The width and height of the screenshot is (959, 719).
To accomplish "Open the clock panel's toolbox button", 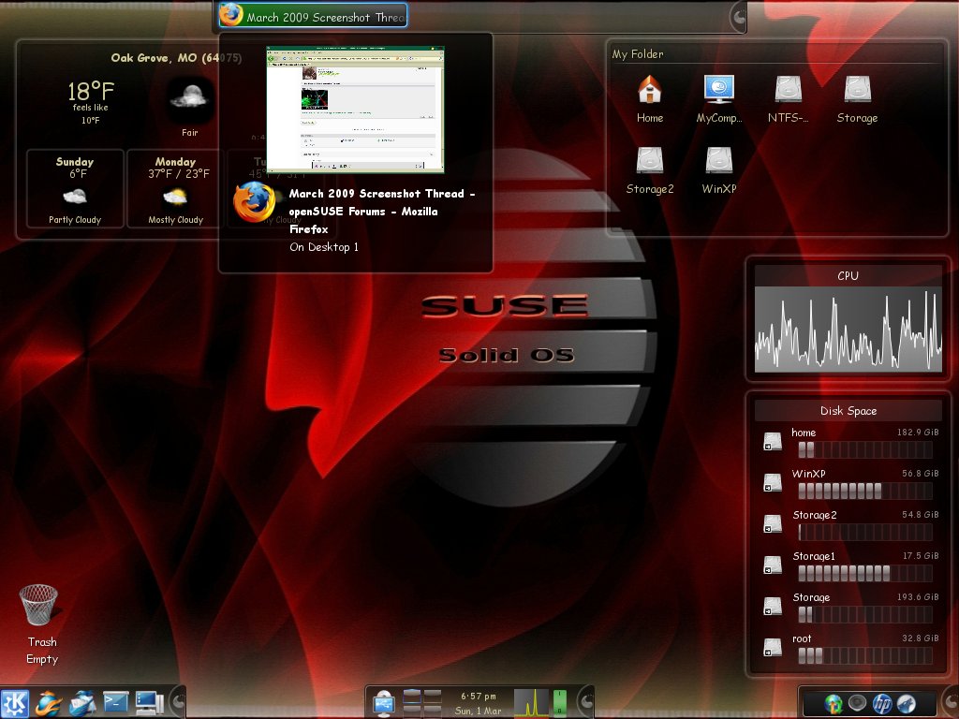I will click(x=586, y=702).
